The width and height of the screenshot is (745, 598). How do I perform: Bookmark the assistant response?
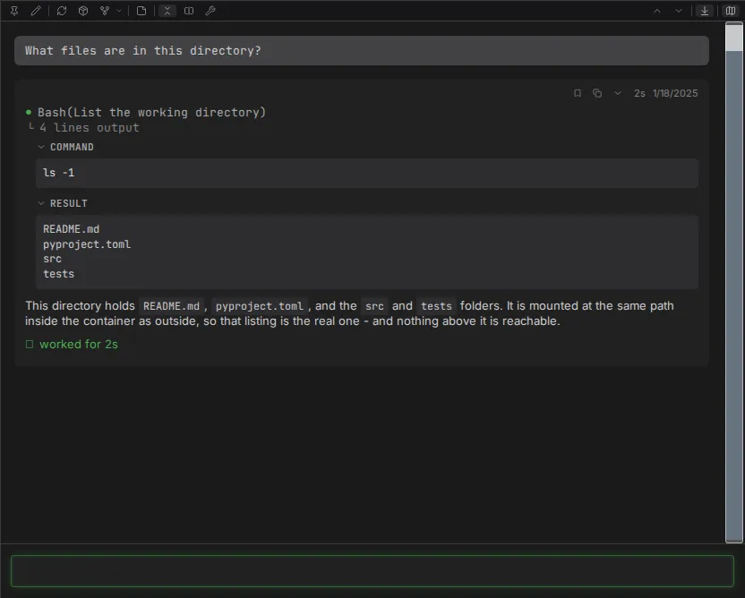[578, 93]
